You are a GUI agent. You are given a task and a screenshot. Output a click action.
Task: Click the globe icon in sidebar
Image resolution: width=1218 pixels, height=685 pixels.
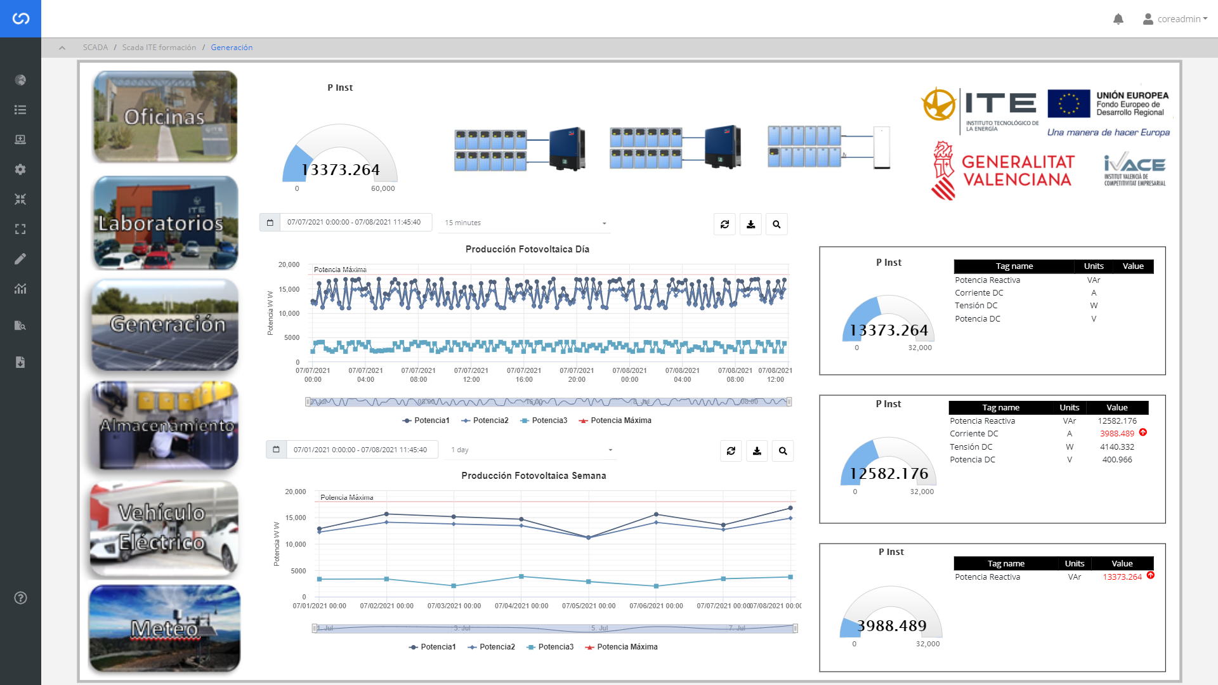20,80
